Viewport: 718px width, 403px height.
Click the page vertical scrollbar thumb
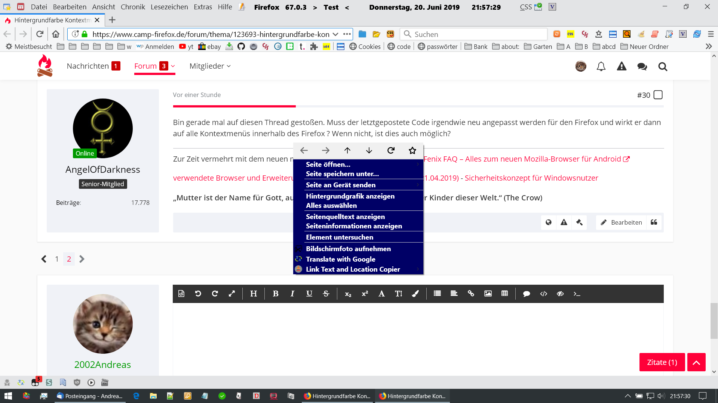pyautogui.click(x=714, y=321)
